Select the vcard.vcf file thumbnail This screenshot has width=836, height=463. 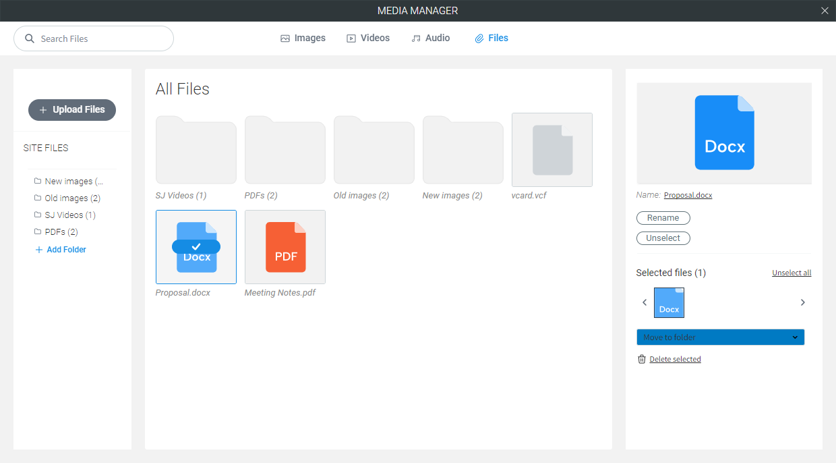coord(552,150)
